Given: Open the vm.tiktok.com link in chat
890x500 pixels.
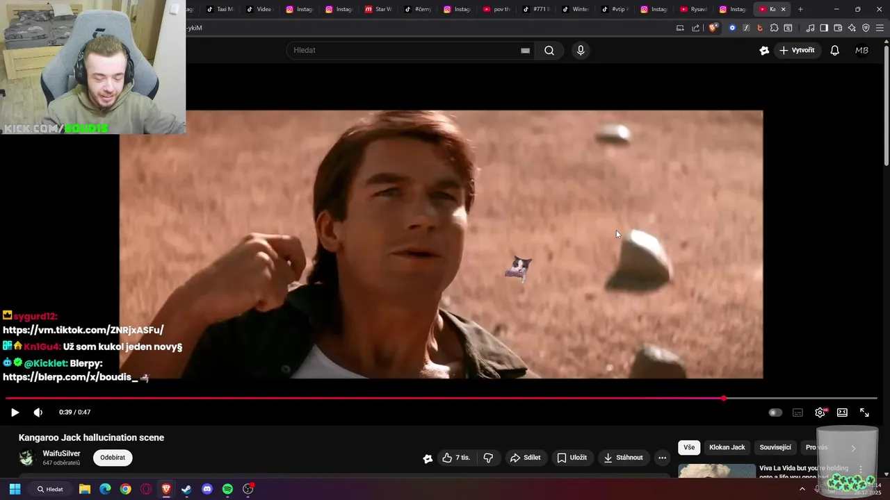Looking at the screenshot, I should [83, 331].
